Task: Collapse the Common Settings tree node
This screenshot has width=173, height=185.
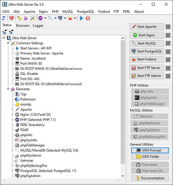Action: 8,43
